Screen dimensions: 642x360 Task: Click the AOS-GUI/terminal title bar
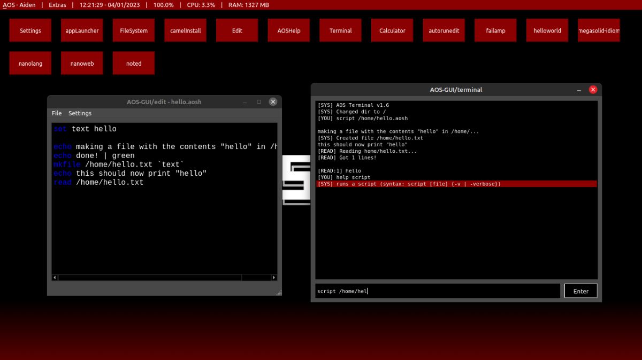click(456, 90)
